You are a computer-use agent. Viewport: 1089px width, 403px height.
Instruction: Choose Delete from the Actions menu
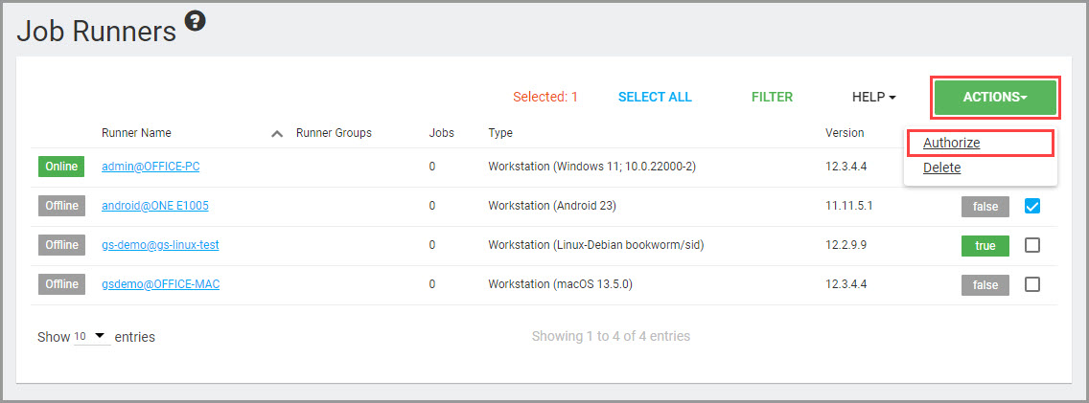pyautogui.click(x=941, y=168)
